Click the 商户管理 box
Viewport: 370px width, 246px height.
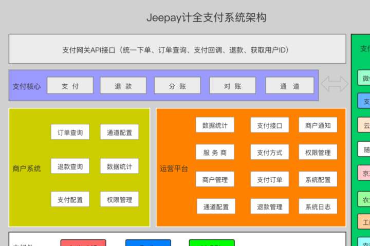215,179
